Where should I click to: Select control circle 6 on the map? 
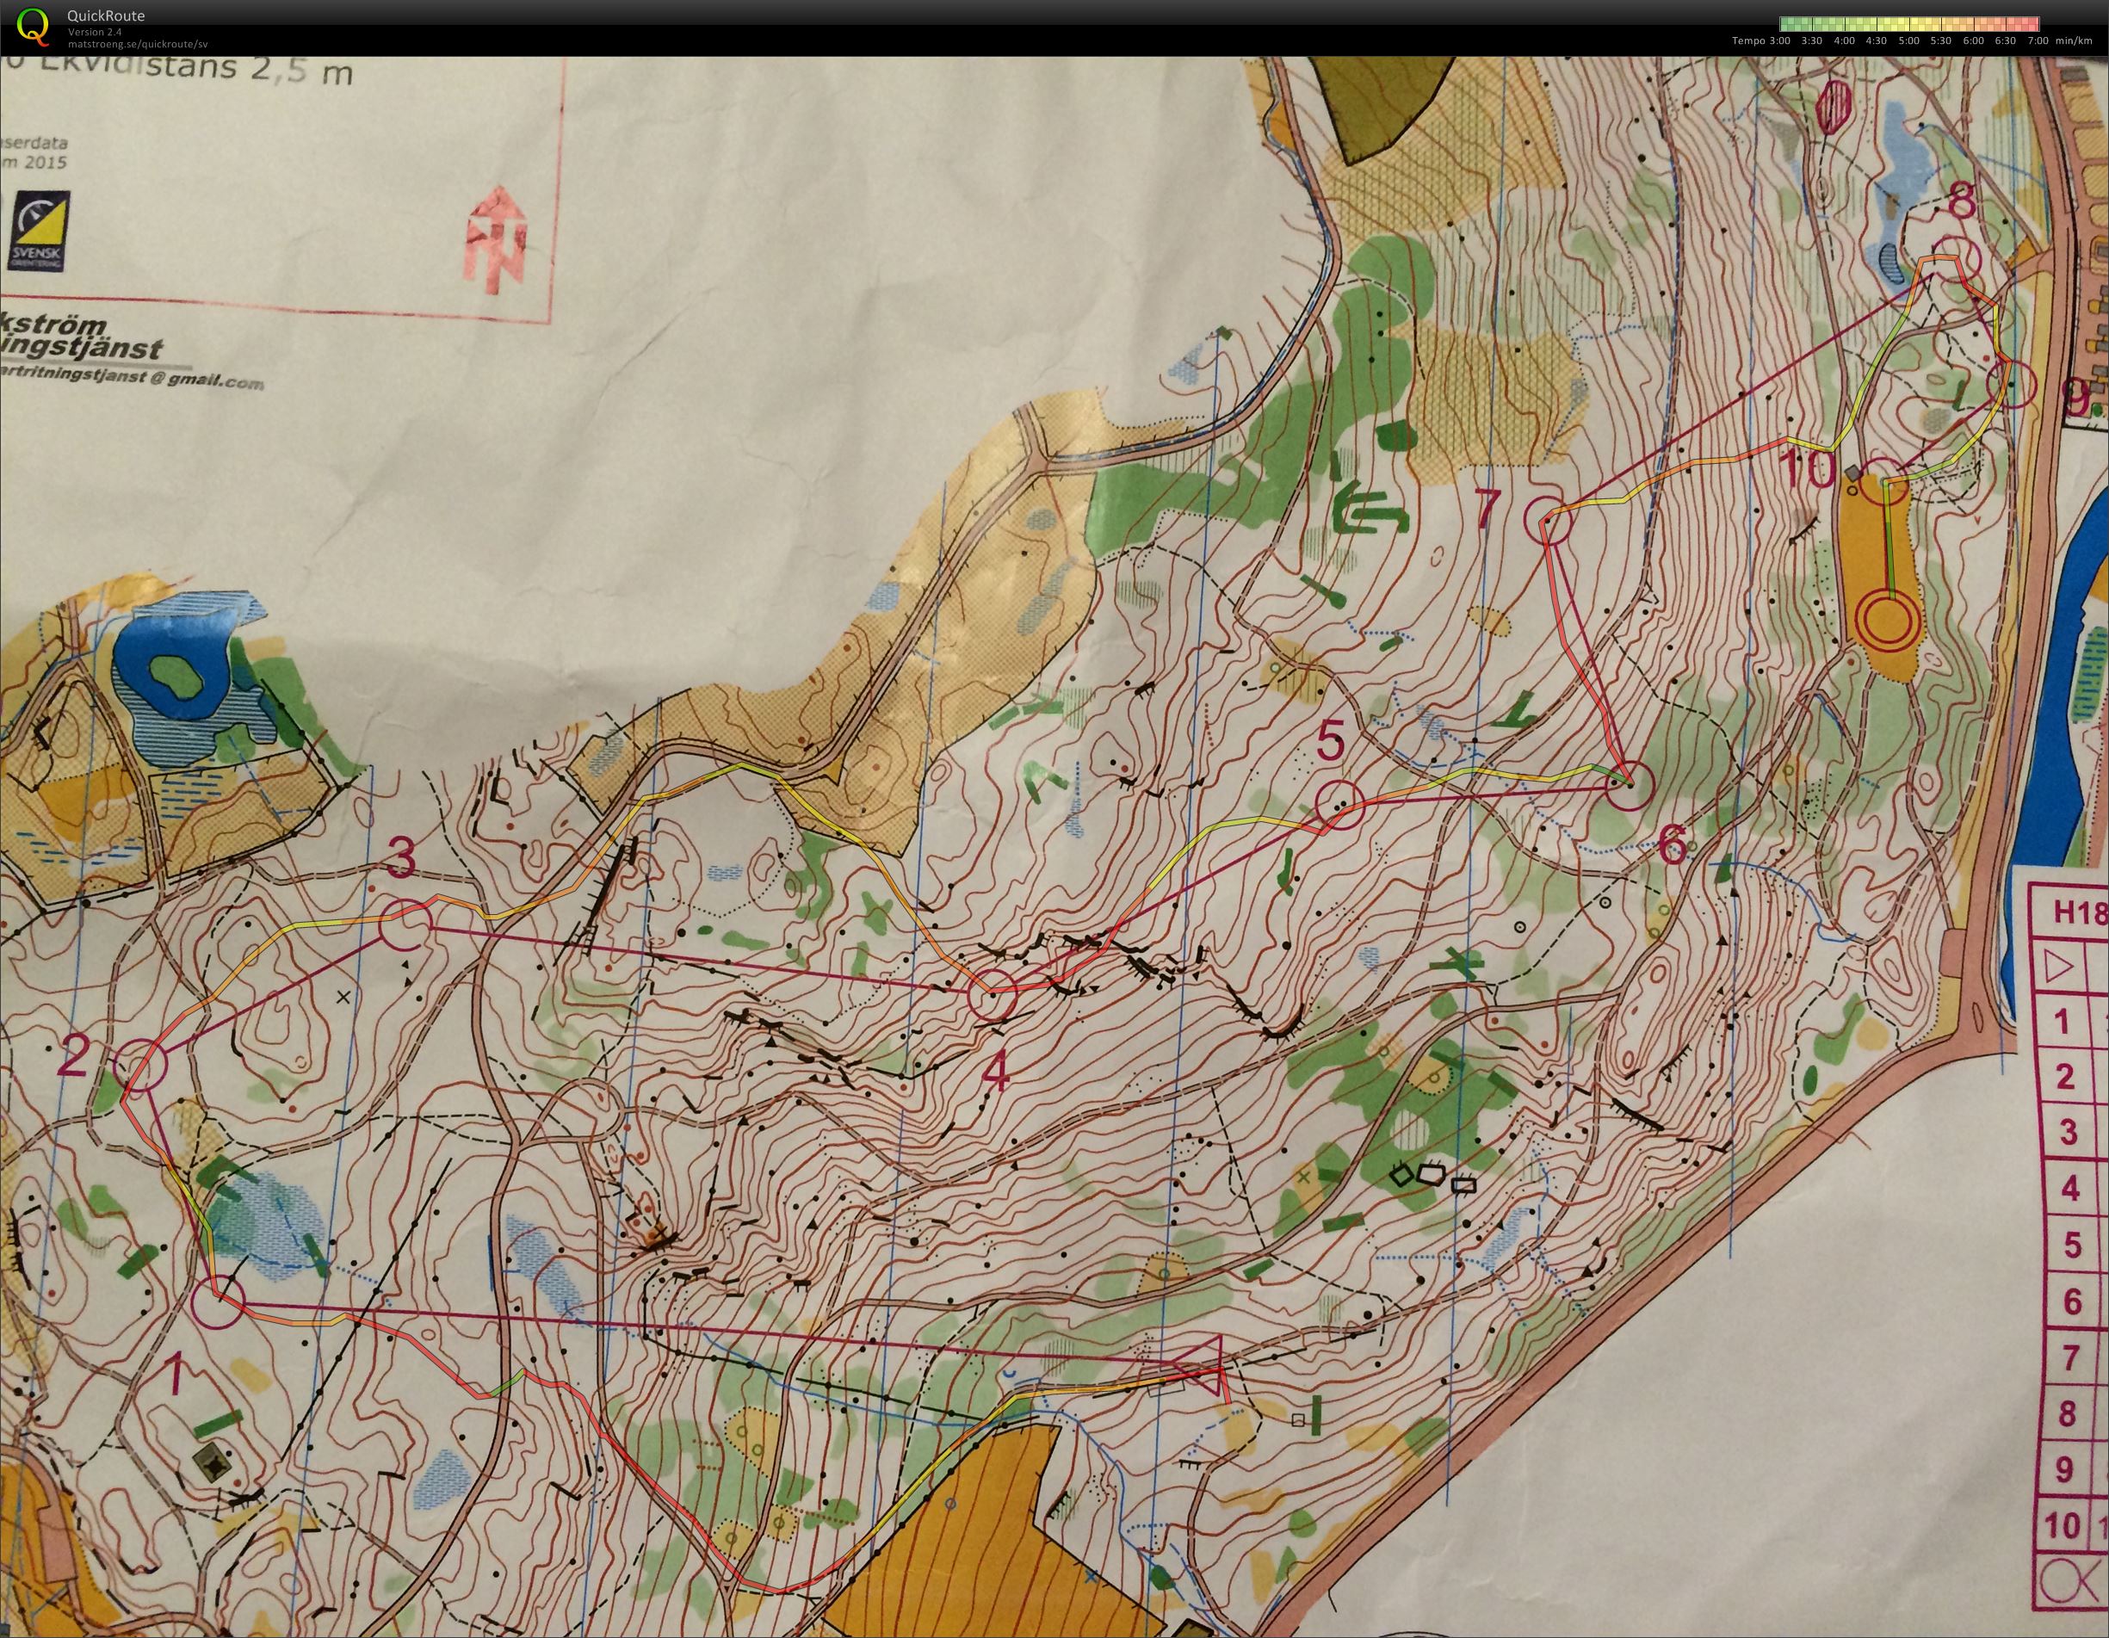(1629, 784)
